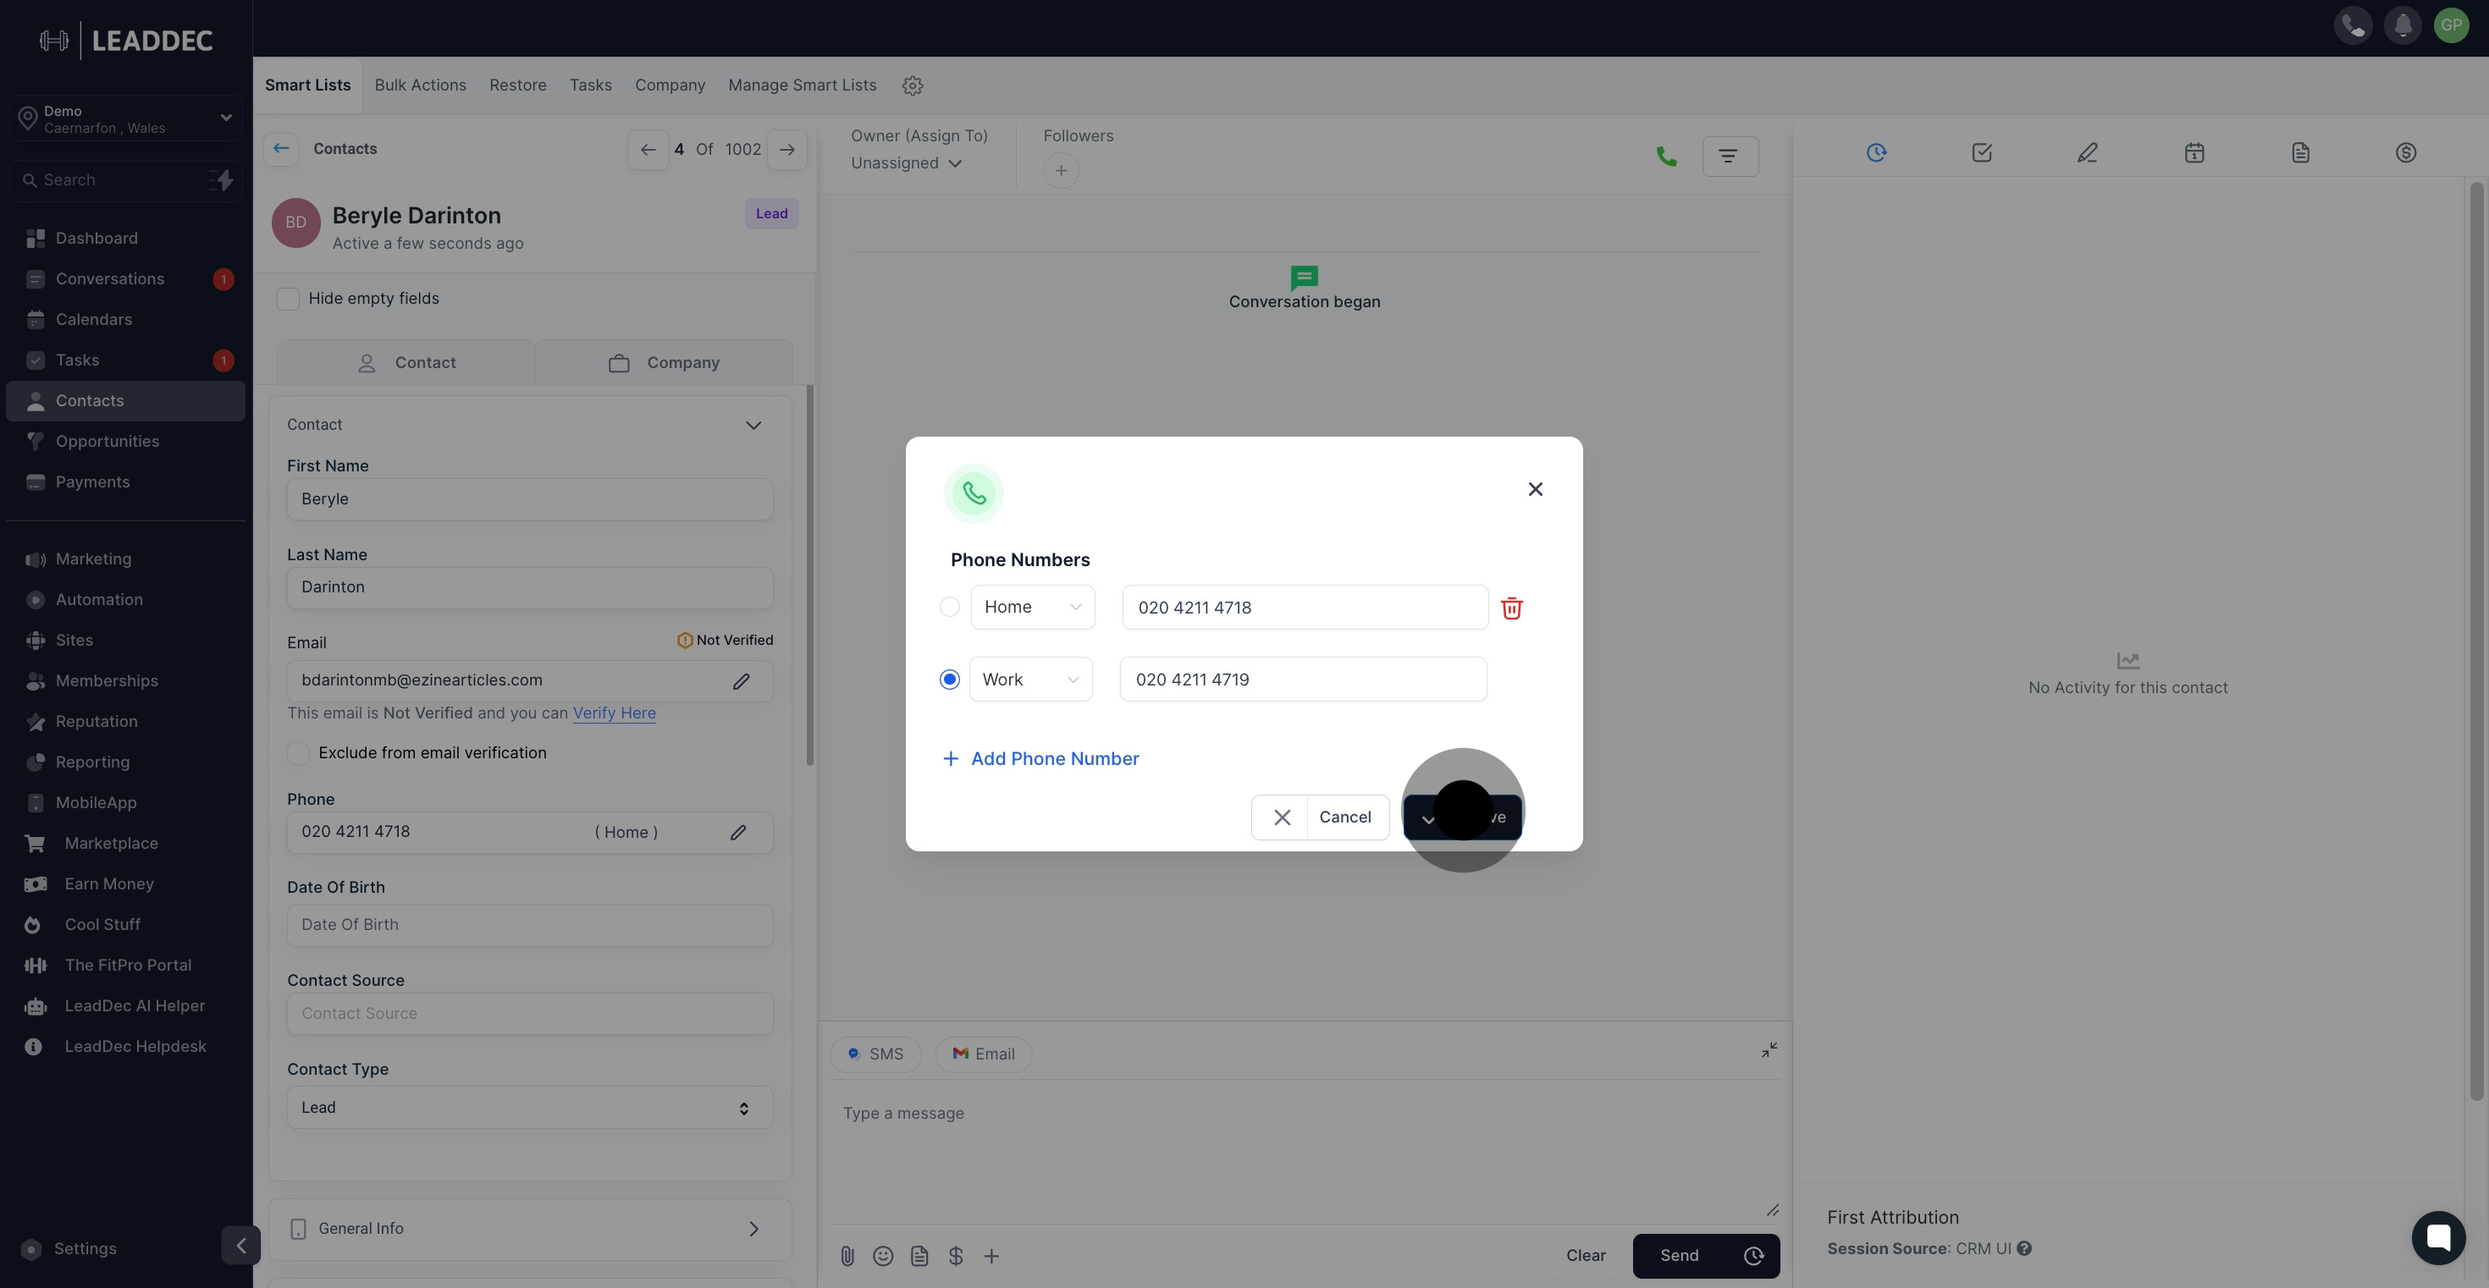This screenshot has width=2489, height=1288.
Task: Open Smart Lists settings gear
Action: tap(912, 86)
